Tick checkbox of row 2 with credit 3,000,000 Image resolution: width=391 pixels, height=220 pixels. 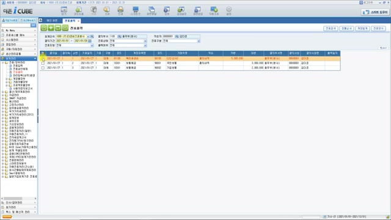pos(43,63)
